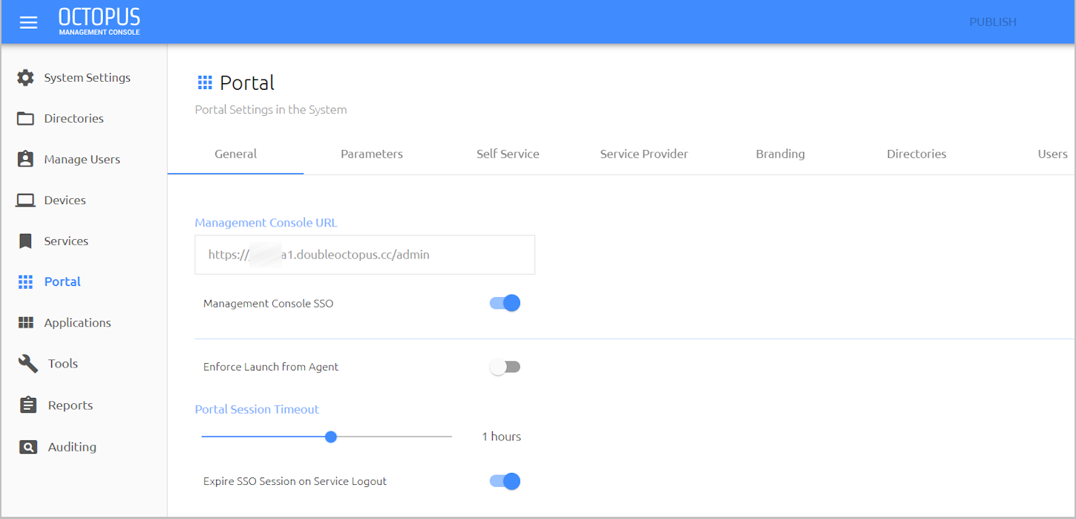This screenshot has height=519, width=1076.
Task: Select the Directories tab in Portal
Action: coord(916,154)
